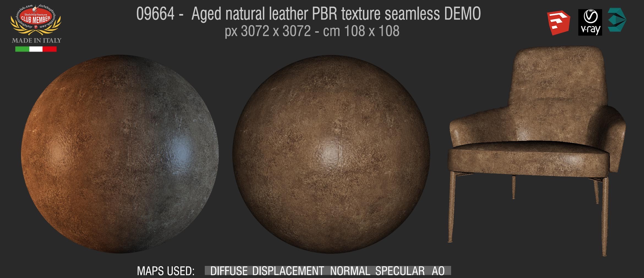The height and width of the screenshot is (278, 644).
Task: Select the DISPLACEMENT map label
Action: [288, 271]
